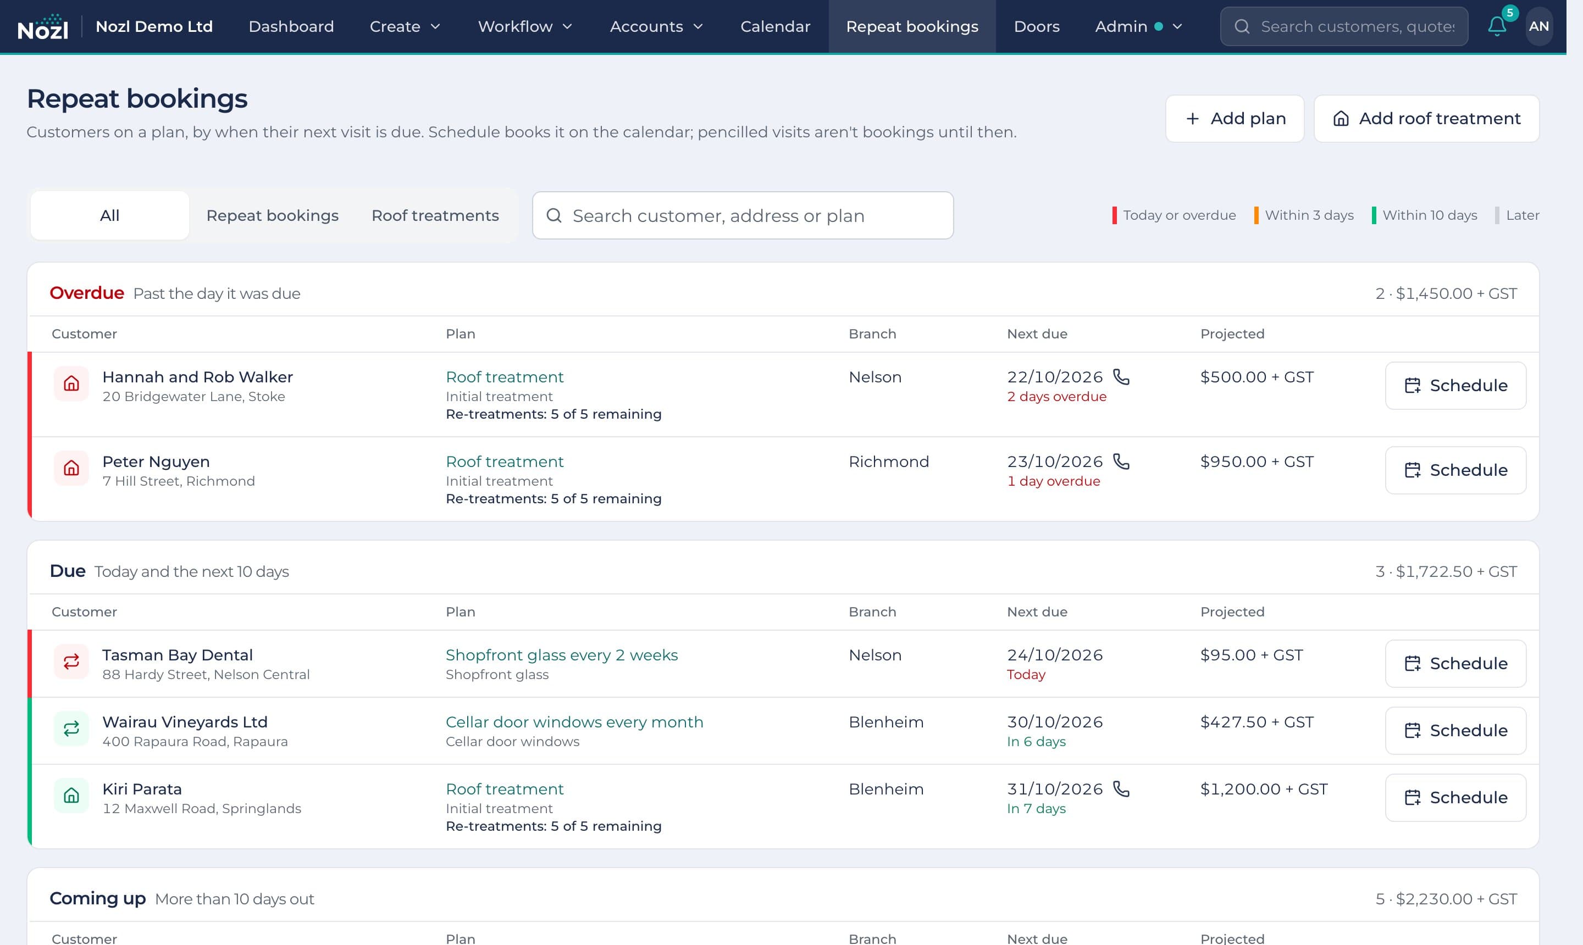Click the Add roof treatment button
Screen dimensions: 1583x945
[1426, 119]
